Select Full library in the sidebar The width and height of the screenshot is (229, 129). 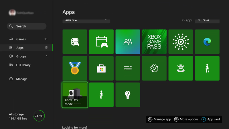[23, 65]
